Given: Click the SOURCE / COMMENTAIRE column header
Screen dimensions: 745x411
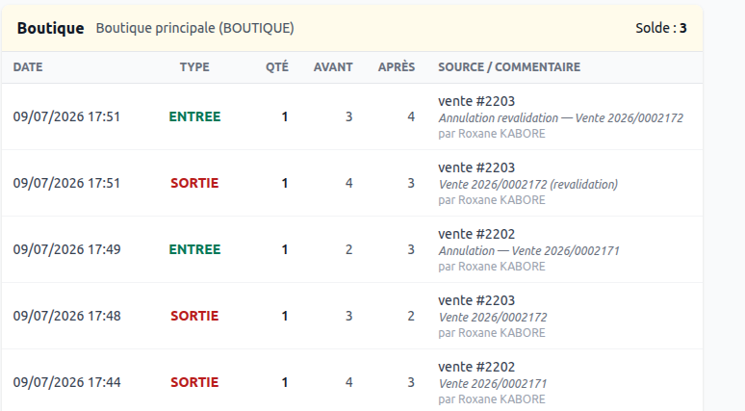Looking at the screenshot, I should [x=509, y=67].
